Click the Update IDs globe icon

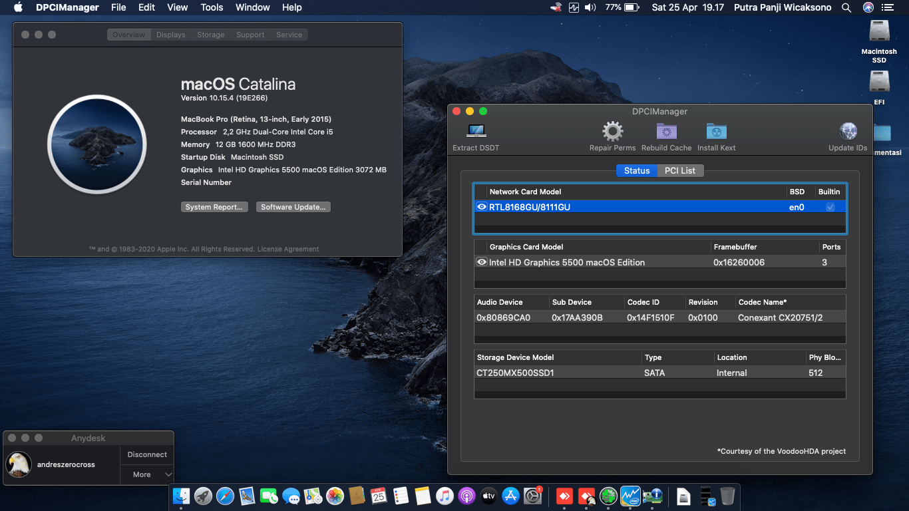tap(848, 130)
